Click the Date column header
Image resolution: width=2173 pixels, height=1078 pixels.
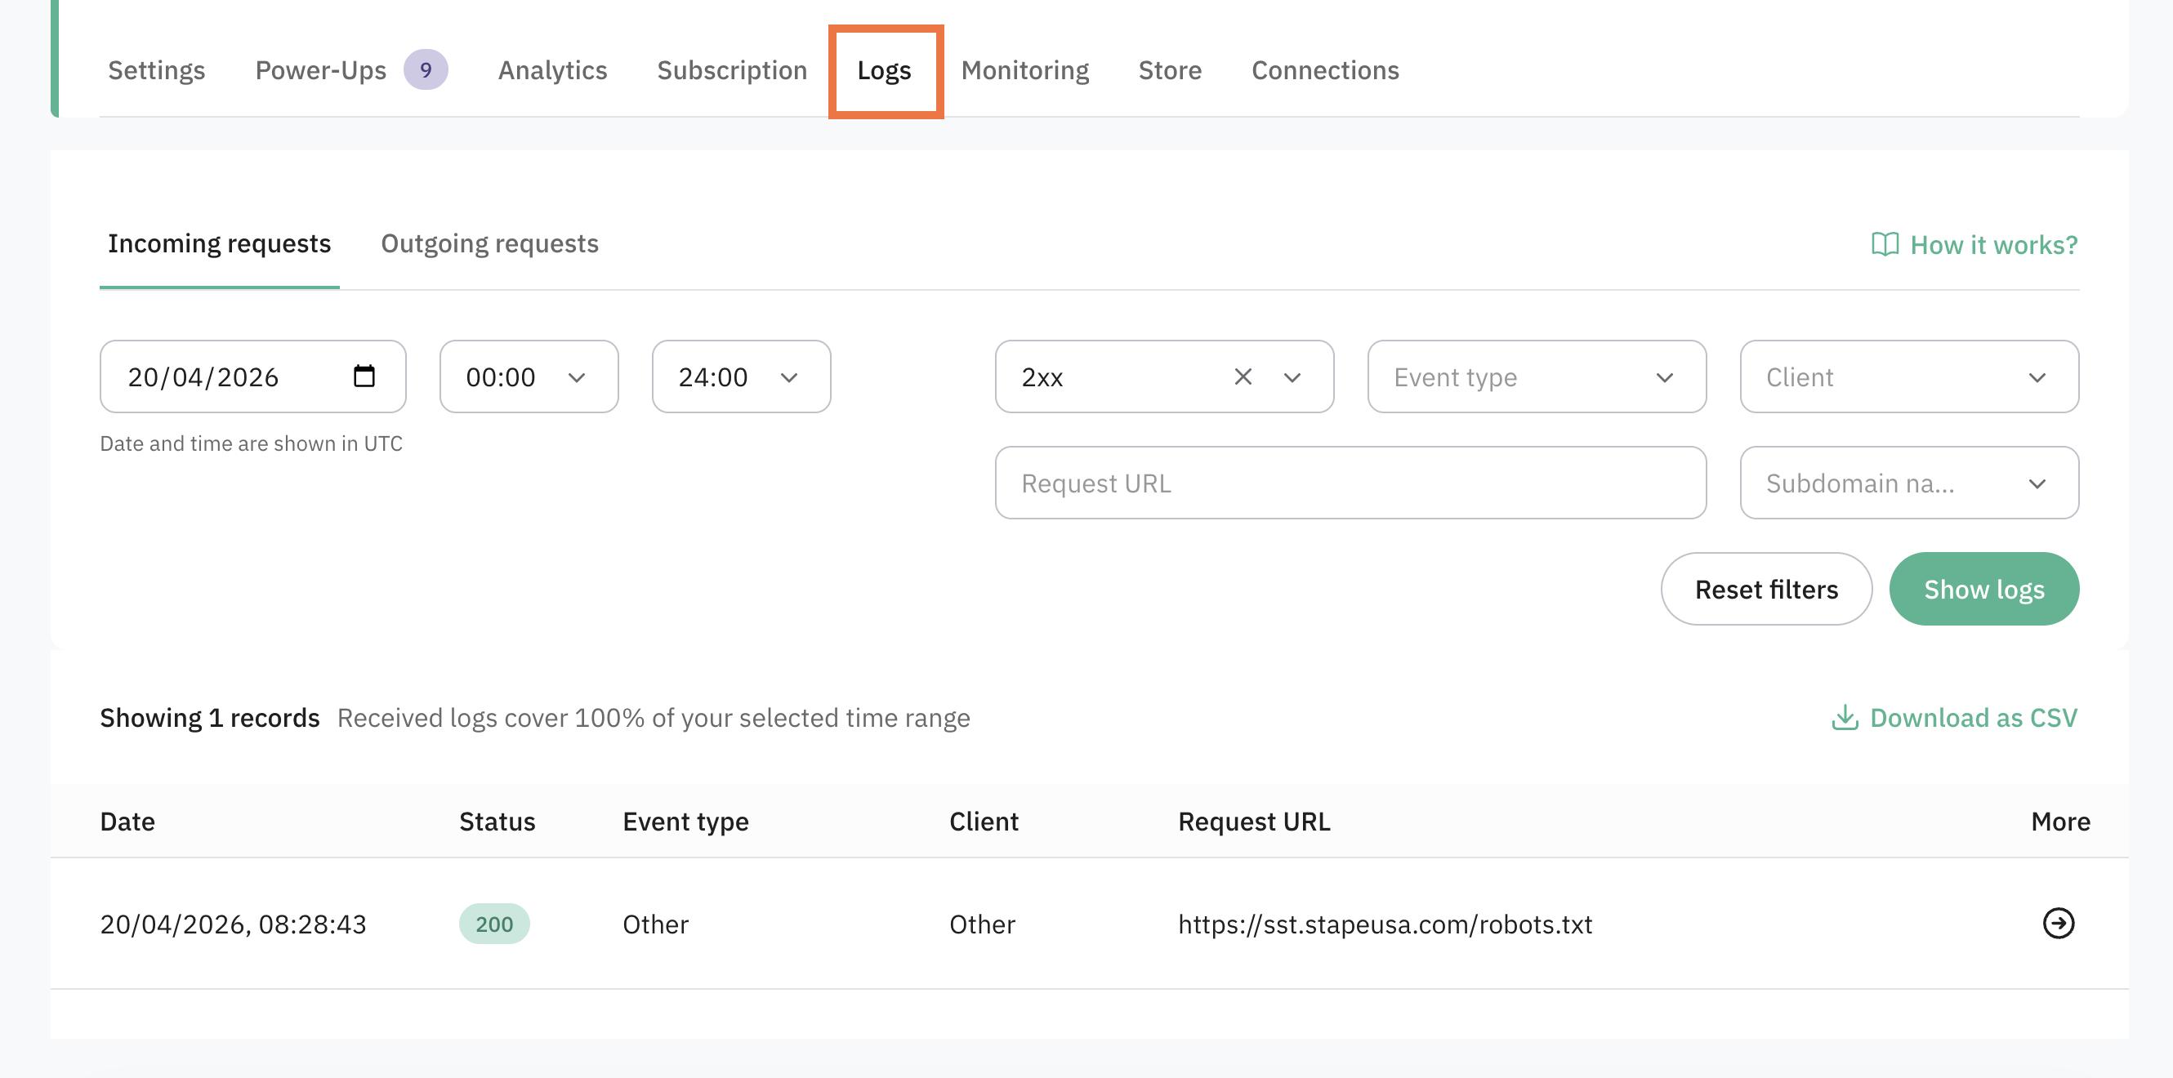127,822
